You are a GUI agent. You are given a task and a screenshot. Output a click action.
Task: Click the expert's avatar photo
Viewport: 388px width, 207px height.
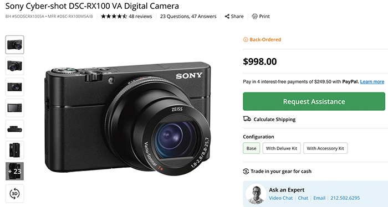256,194
